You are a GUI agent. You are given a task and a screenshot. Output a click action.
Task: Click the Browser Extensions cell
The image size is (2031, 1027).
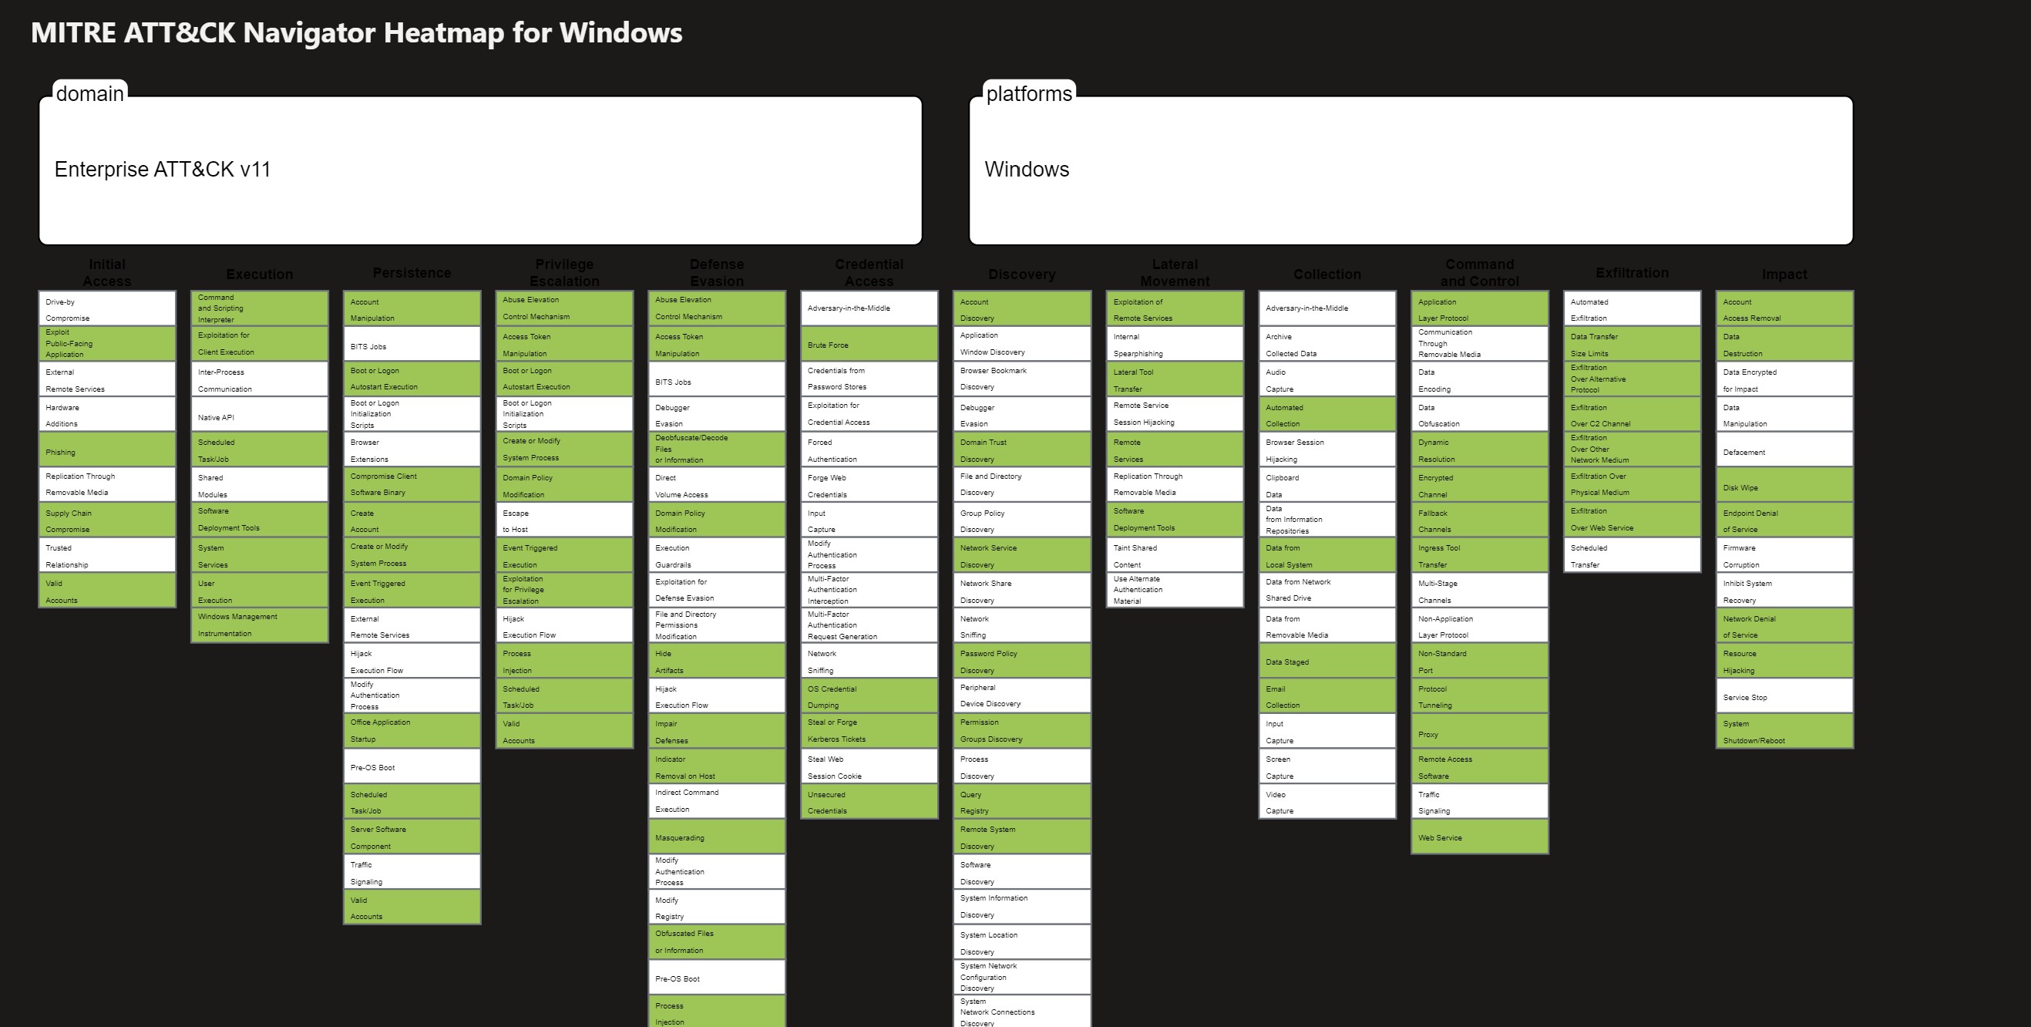(412, 450)
